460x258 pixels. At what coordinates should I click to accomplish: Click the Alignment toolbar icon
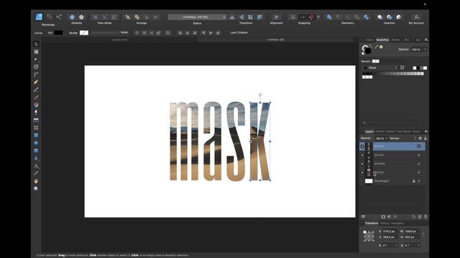click(x=276, y=17)
